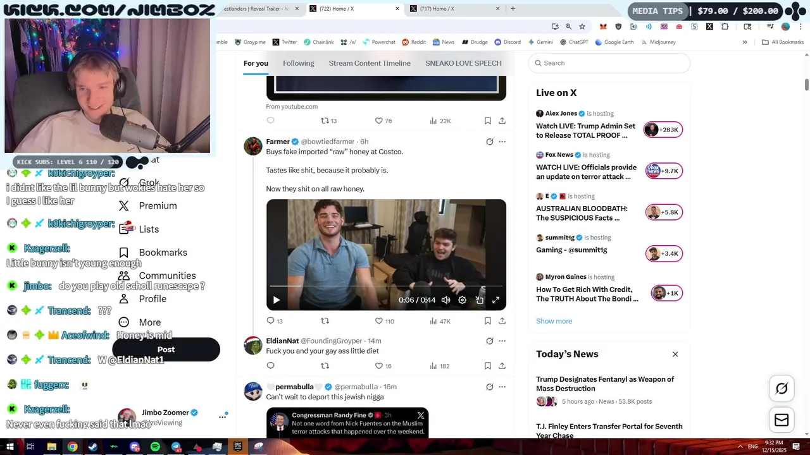Reply to EldianNat's post
This screenshot has height=455, width=810.
270,366
